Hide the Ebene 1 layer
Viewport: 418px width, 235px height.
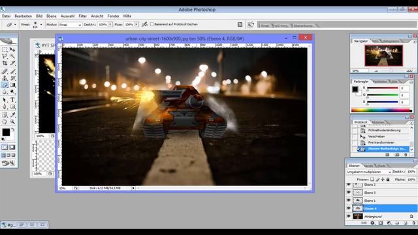pyautogui.click(x=348, y=200)
